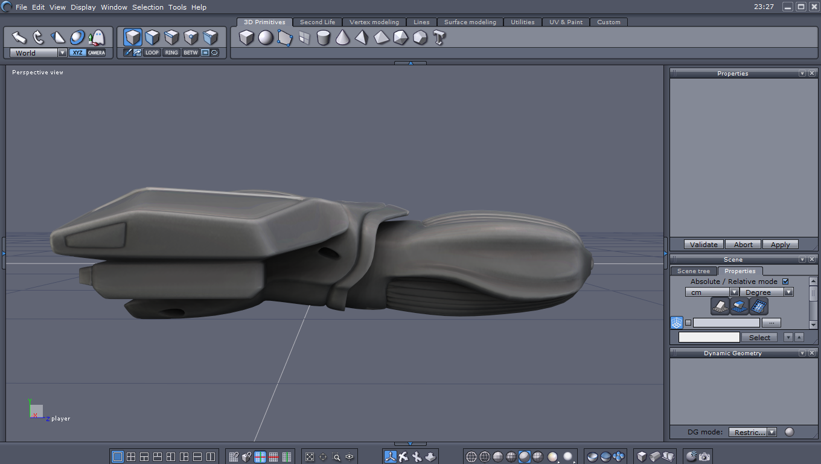Enable rectangle selection marquee

(205, 53)
